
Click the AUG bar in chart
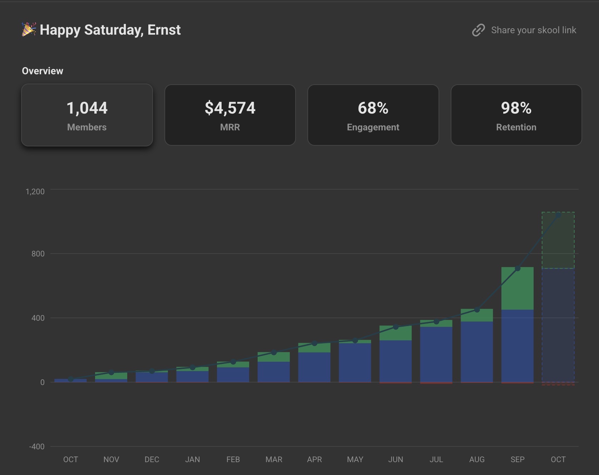(477, 346)
